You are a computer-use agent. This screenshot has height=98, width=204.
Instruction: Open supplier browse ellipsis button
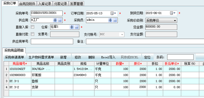(x=60, y=20)
